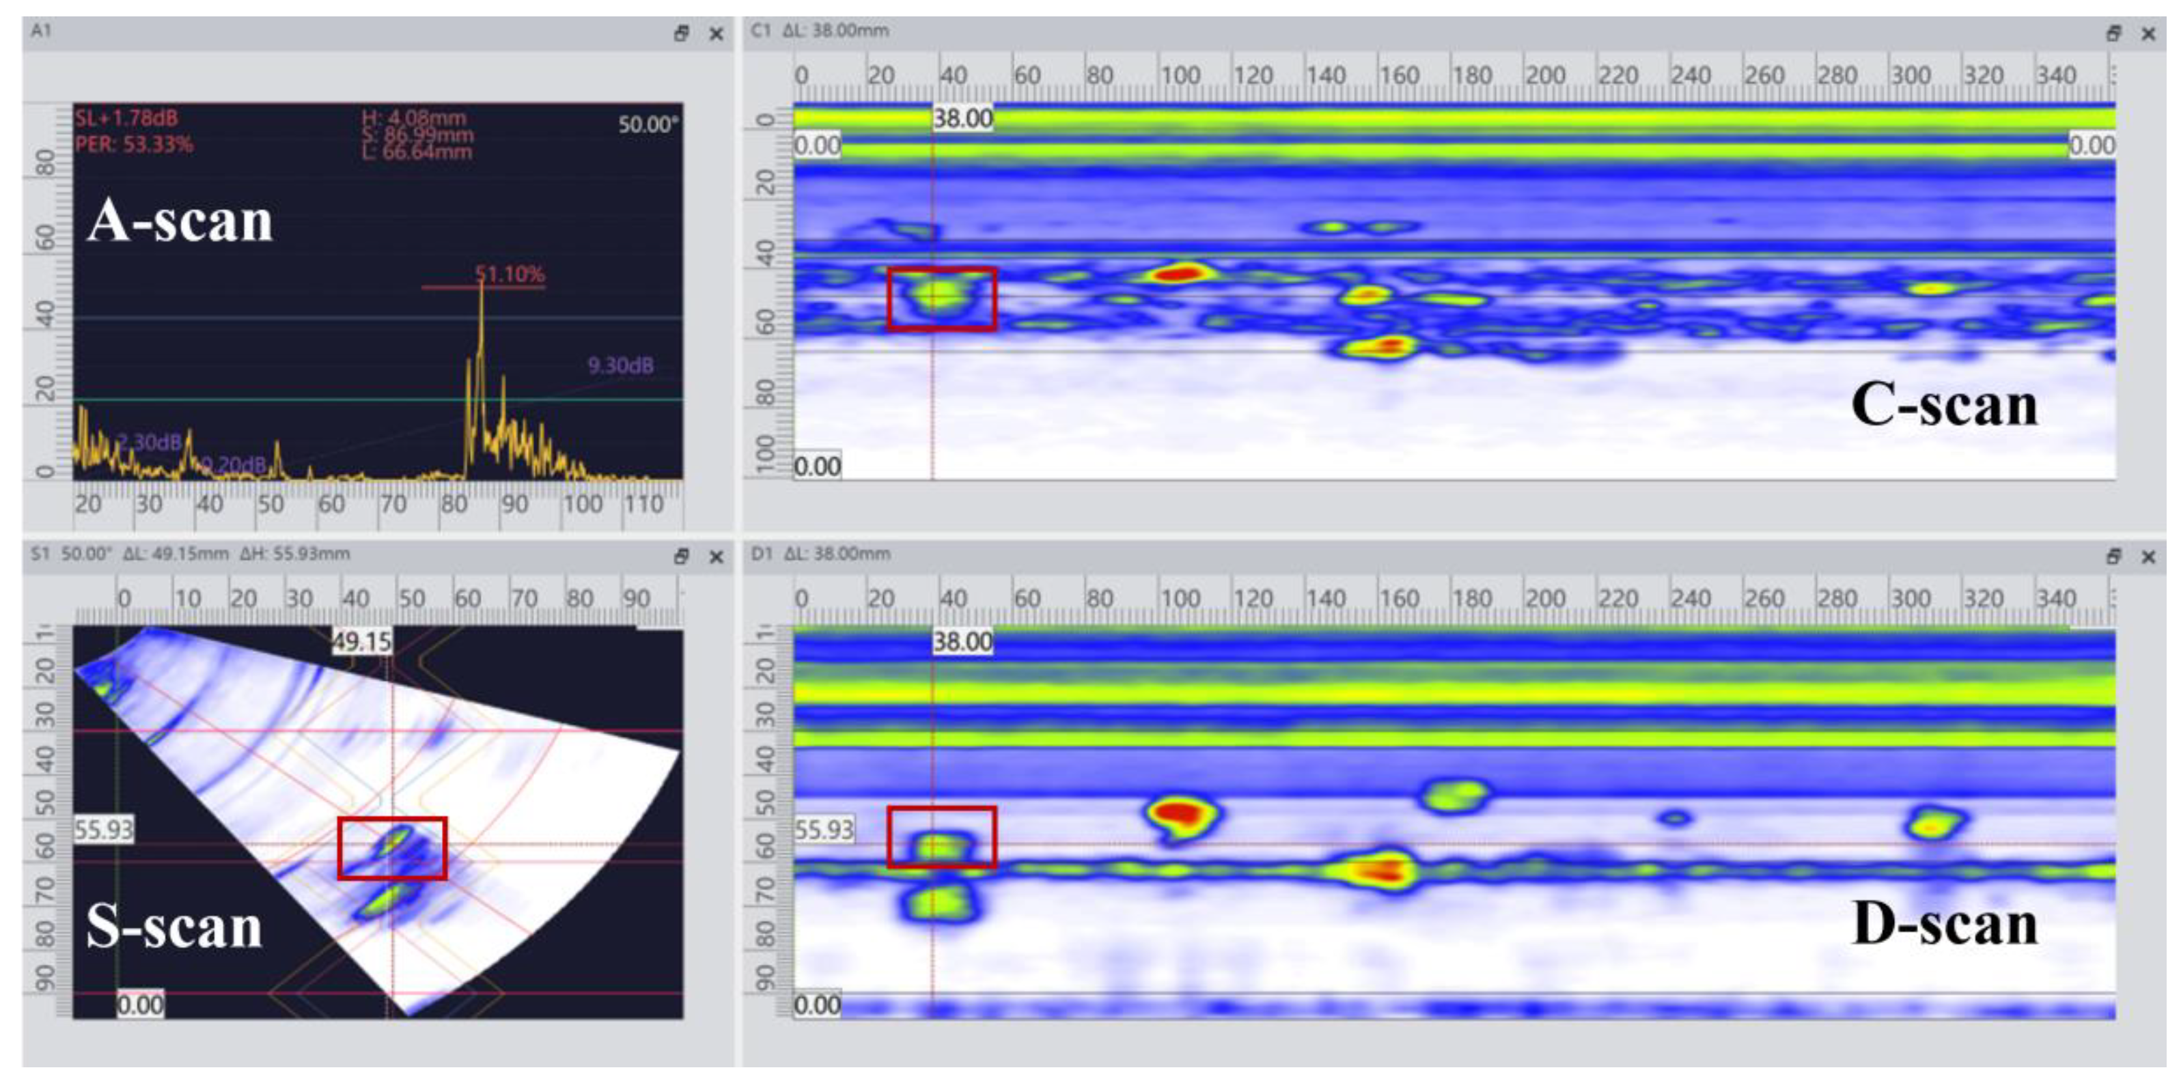
Task: Restore the S1 S-scan panel window
Action: (x=681, y=557)
